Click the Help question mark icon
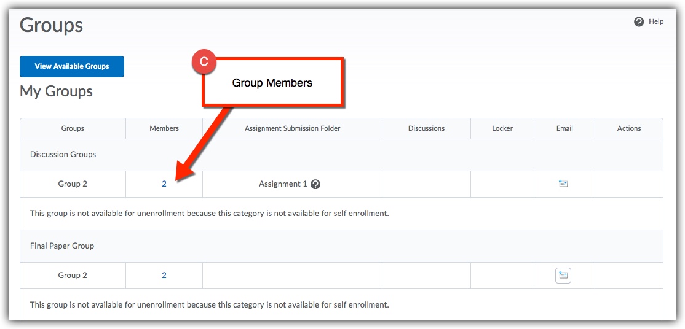The height and width of the screenshot is (329, 685). click(x=638, y=22)
